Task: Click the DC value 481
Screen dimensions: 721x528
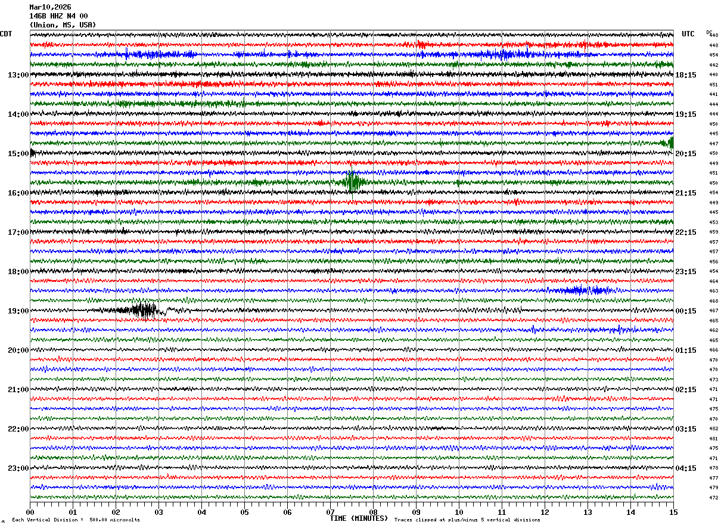Action: coord(713,439)
